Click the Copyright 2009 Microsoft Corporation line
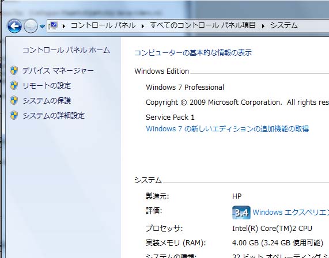This screenshot has height=258, width=329. pyautogui.click(x=237, y=103)
